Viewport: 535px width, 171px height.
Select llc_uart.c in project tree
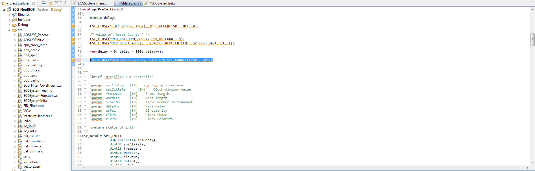30,131
